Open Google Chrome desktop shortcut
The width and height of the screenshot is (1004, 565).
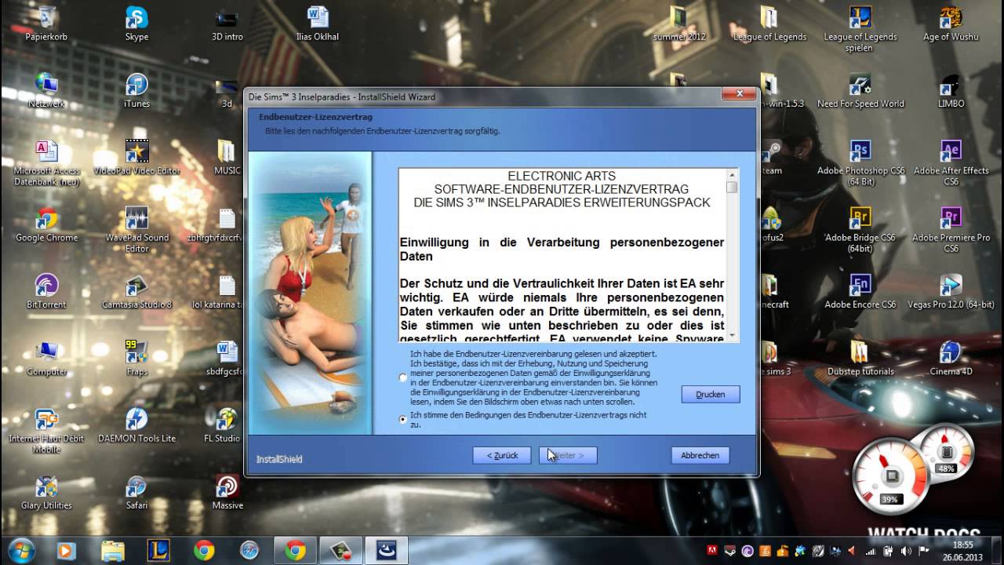pyautogui.click(x=46, y=224)
